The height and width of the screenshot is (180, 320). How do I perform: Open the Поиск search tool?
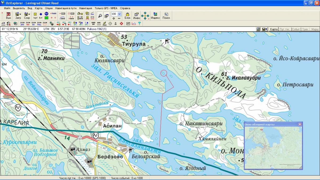pyautogui.click(x=166, y=15)
